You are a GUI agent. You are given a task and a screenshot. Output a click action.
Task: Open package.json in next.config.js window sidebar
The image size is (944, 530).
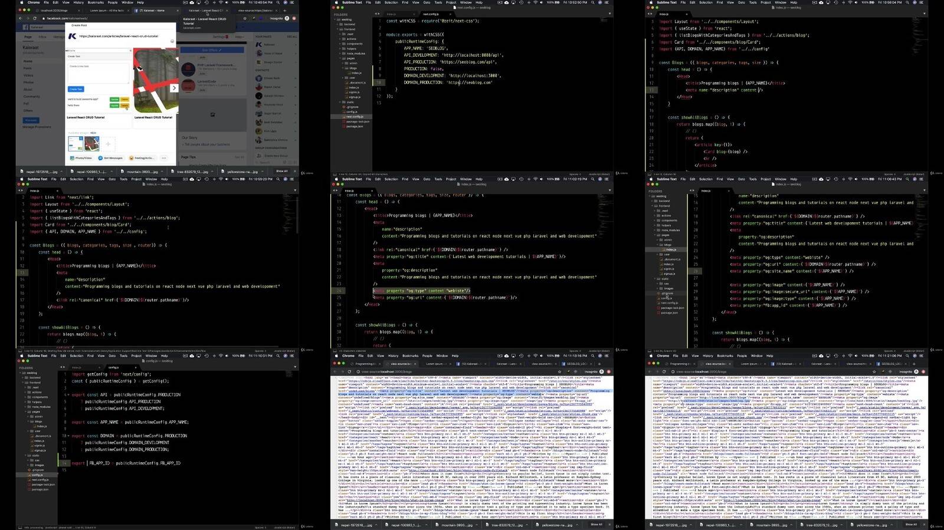tap(355, 126)
